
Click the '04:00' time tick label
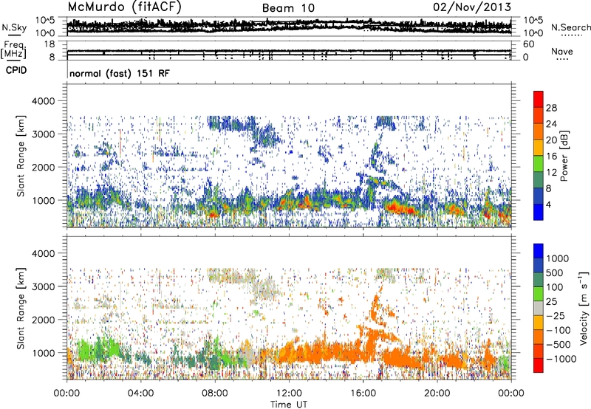tap(140, 393)
